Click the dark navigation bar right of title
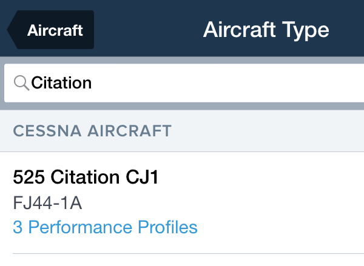364x266 pixels. pyautogui.click(x=349, y=29)
